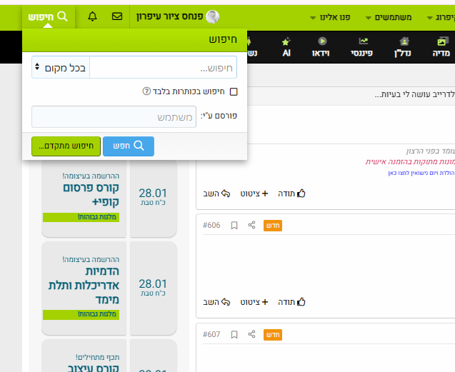Bookmark post #607

[234, 335]
